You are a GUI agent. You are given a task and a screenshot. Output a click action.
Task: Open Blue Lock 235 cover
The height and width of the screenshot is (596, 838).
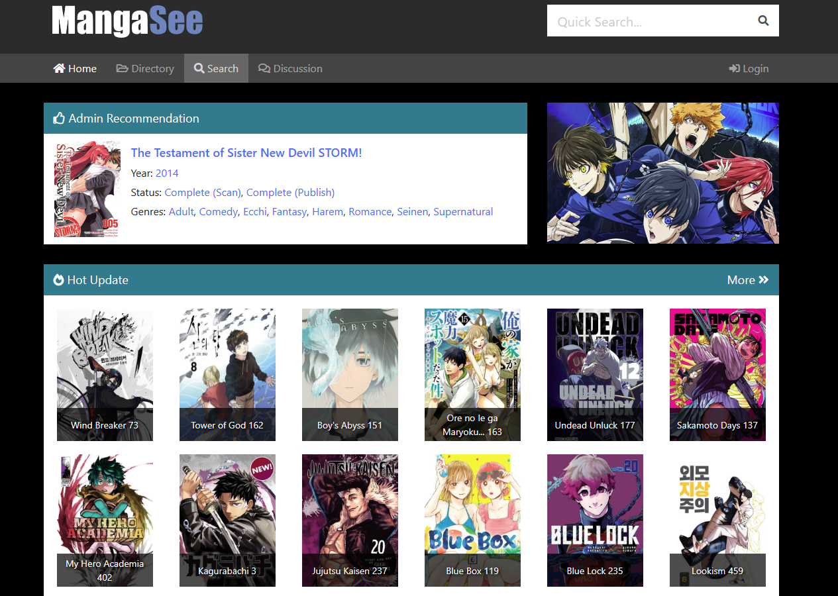(595, 521)
